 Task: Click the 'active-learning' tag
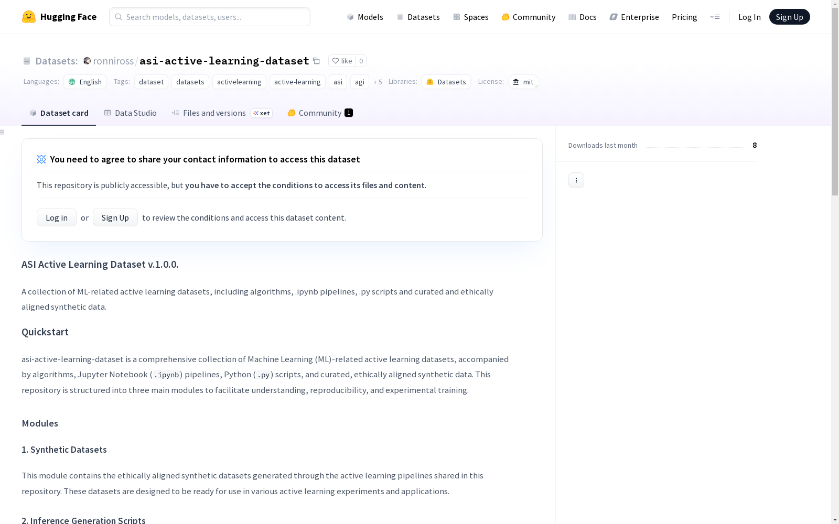pyautogui.click(x=297, y=82)
